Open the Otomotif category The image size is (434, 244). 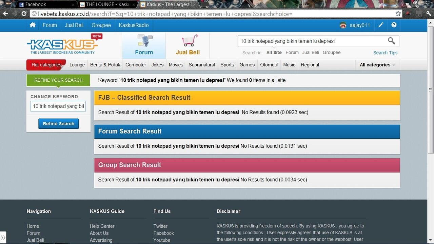tap(269, 65)
